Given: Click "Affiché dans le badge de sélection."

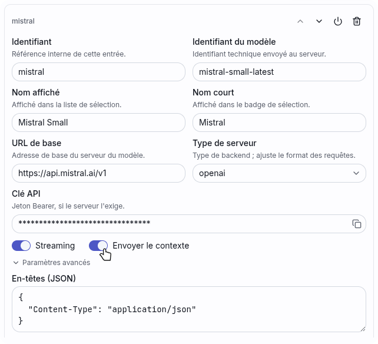Looking at the screenshot, I should (251, 105).
